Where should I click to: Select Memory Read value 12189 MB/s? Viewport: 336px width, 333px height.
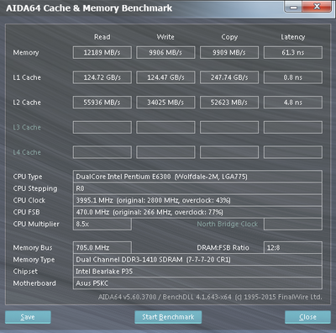(x=102, y=52)
